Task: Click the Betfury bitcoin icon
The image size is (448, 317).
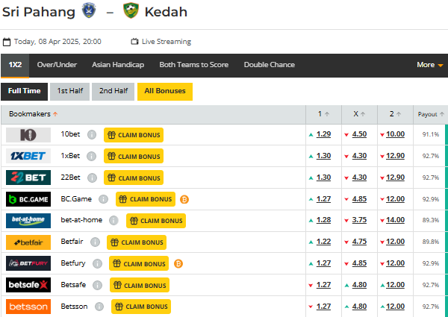Action: pos(178,263)
